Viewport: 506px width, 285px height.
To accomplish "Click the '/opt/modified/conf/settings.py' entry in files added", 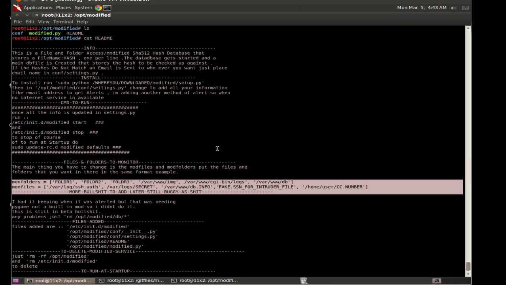I will tap(112, 236).
